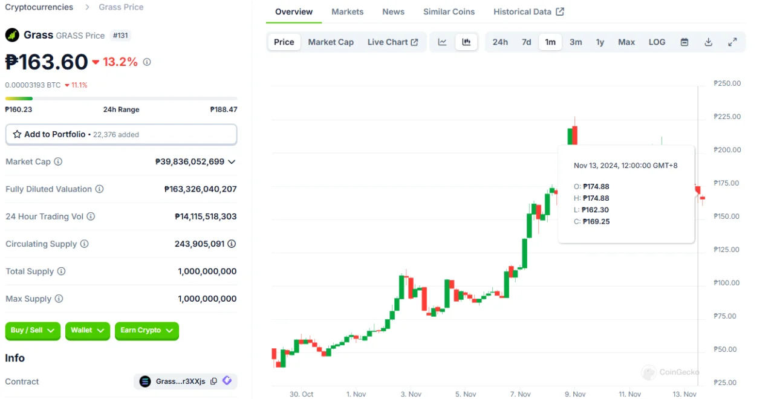The image size is (774, 399).
Task: Expand the Market Cap value chevron
Action: [x=232, y=162]
